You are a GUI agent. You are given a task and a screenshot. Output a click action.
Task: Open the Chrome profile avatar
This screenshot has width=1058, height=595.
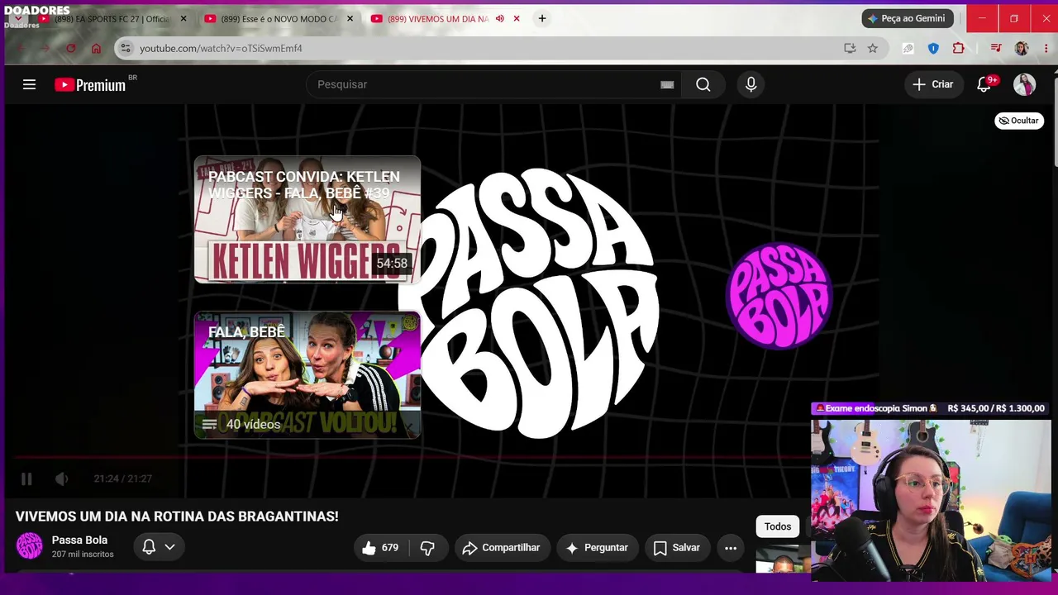point(1022,49)
